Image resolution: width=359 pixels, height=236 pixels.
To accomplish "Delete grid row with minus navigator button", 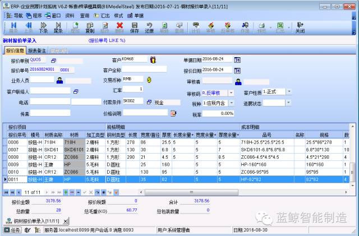I will coord(72,192).
